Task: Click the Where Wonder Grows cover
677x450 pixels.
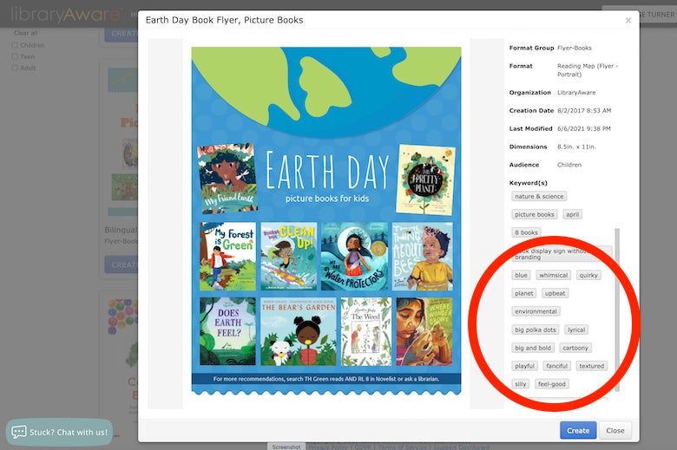Action: coord(424,331)
